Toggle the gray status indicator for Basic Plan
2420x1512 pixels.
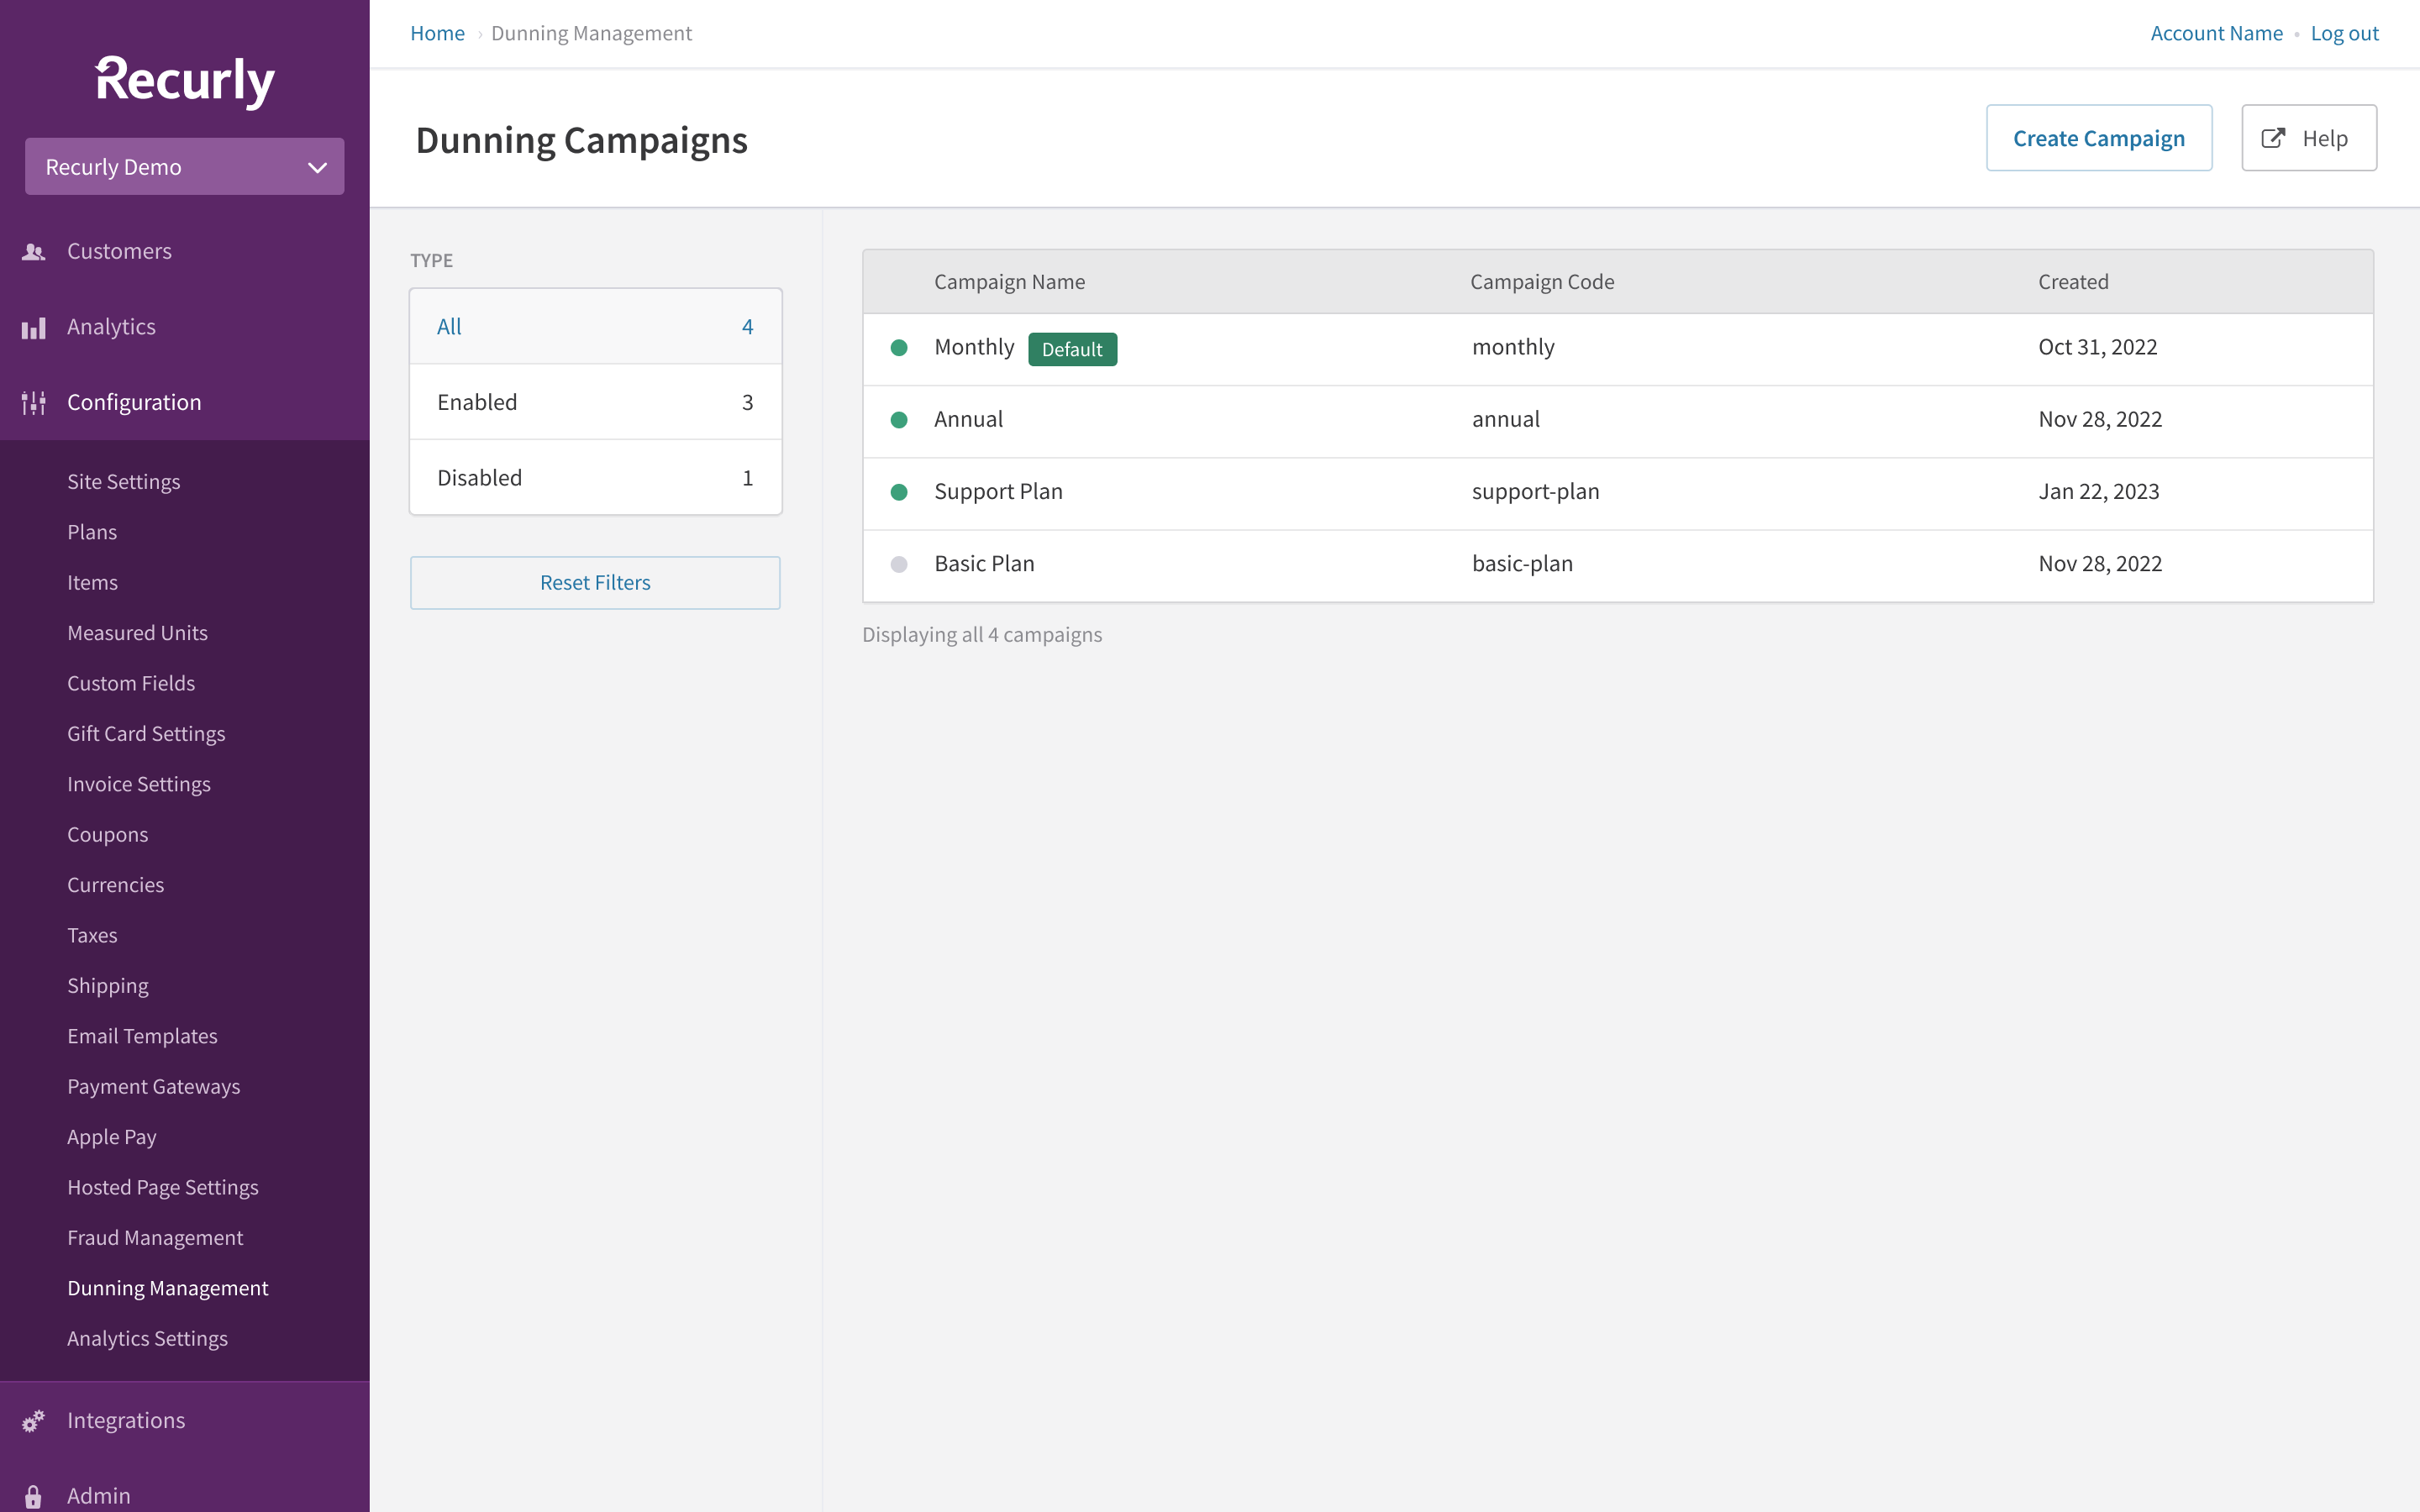click(899, 563)
